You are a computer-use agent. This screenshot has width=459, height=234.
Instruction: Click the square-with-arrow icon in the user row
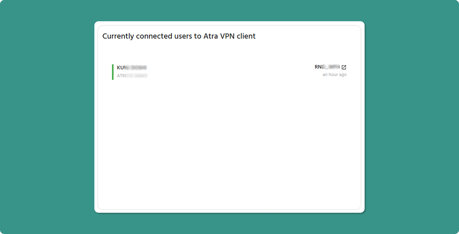[344, 67]
